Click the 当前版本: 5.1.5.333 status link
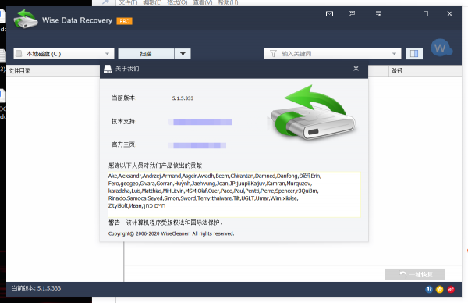The image size is (468, 303). 37,288
